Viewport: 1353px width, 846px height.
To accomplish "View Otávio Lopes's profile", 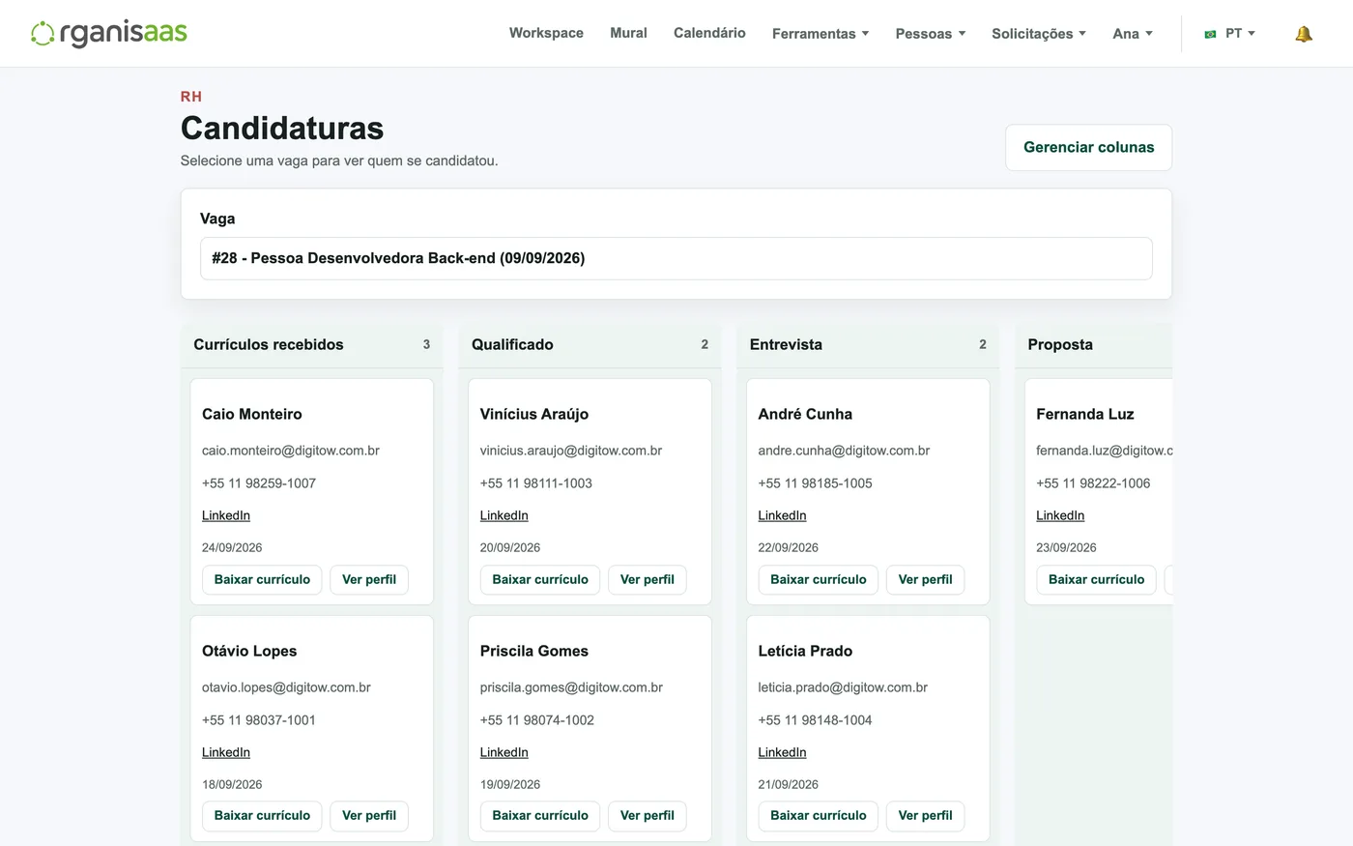I will point(369,815).
